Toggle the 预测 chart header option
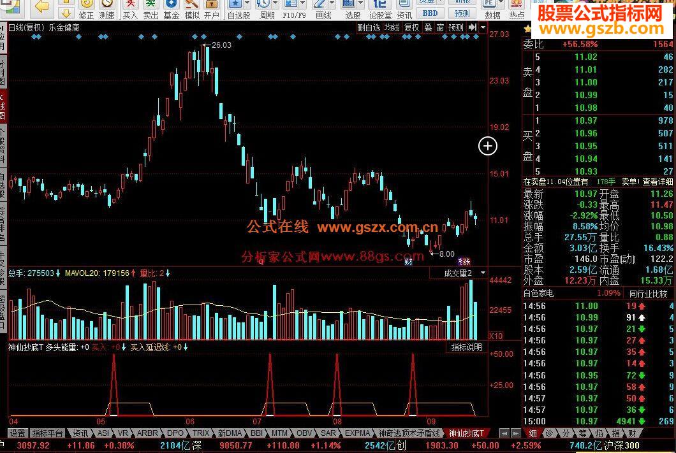This screenshot has width=676, height=453. pos(456,27)
